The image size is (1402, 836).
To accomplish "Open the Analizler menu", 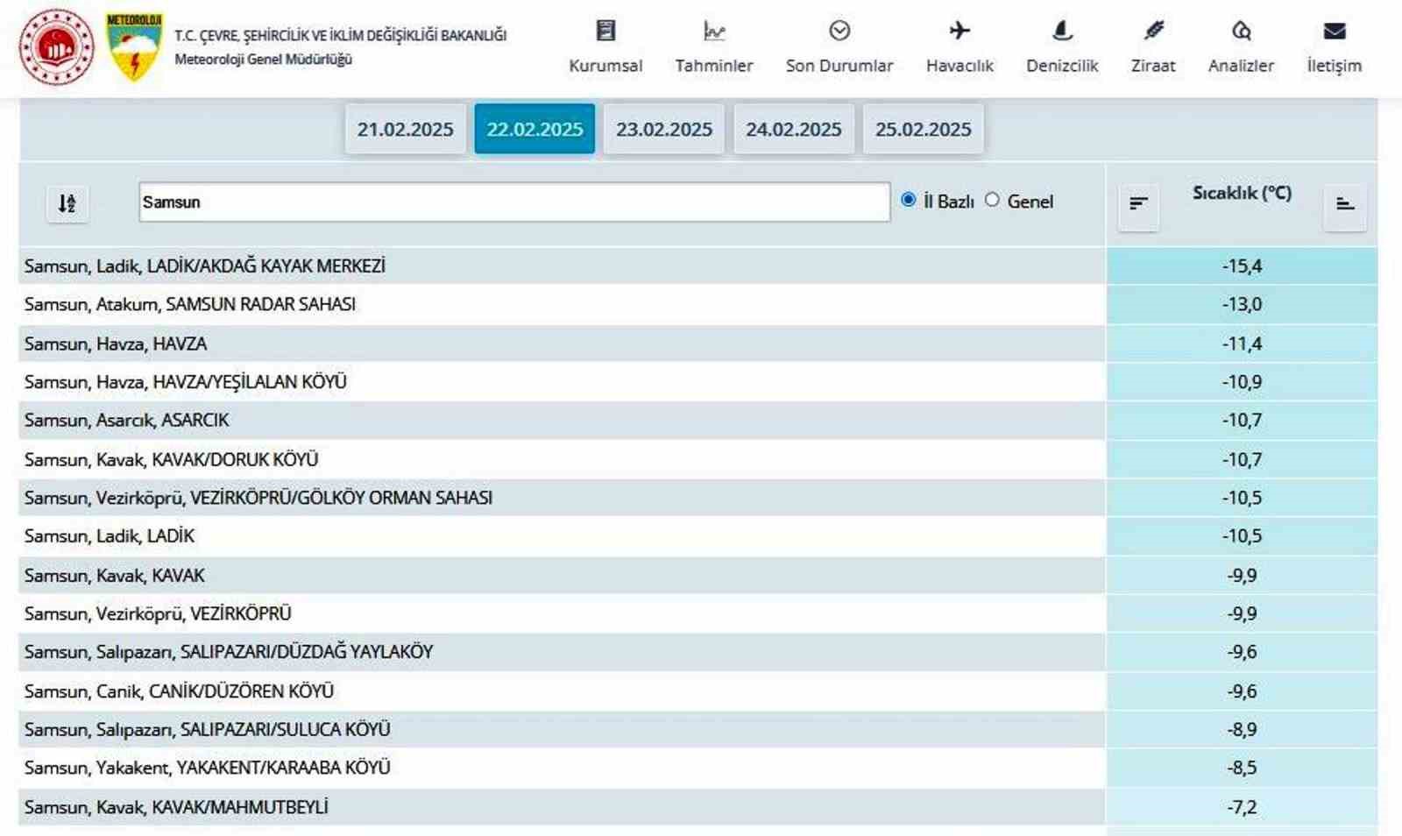I will coord(1241,47).
